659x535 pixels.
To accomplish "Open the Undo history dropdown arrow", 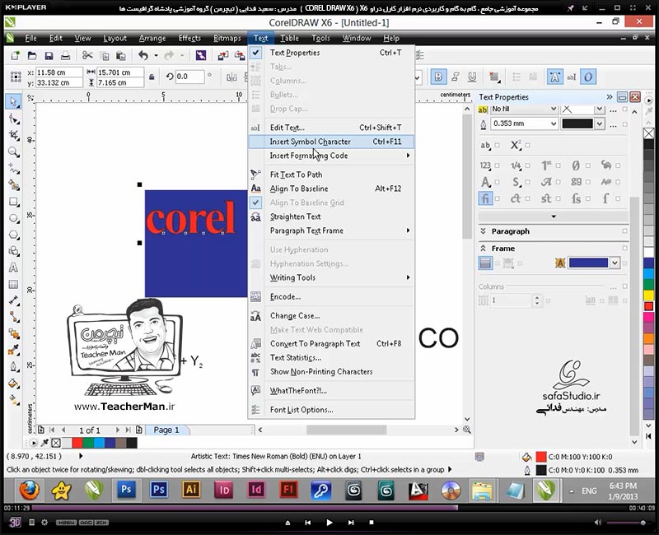I will pyautogui.click(x=156, y=55).
